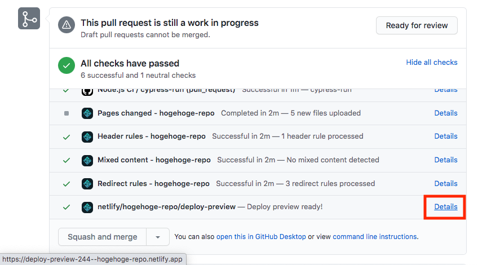Image resolution: width=478 pixels, height=265 pixels.
Task: Collapse checks with Hide all checks
Action: (432, 62)
